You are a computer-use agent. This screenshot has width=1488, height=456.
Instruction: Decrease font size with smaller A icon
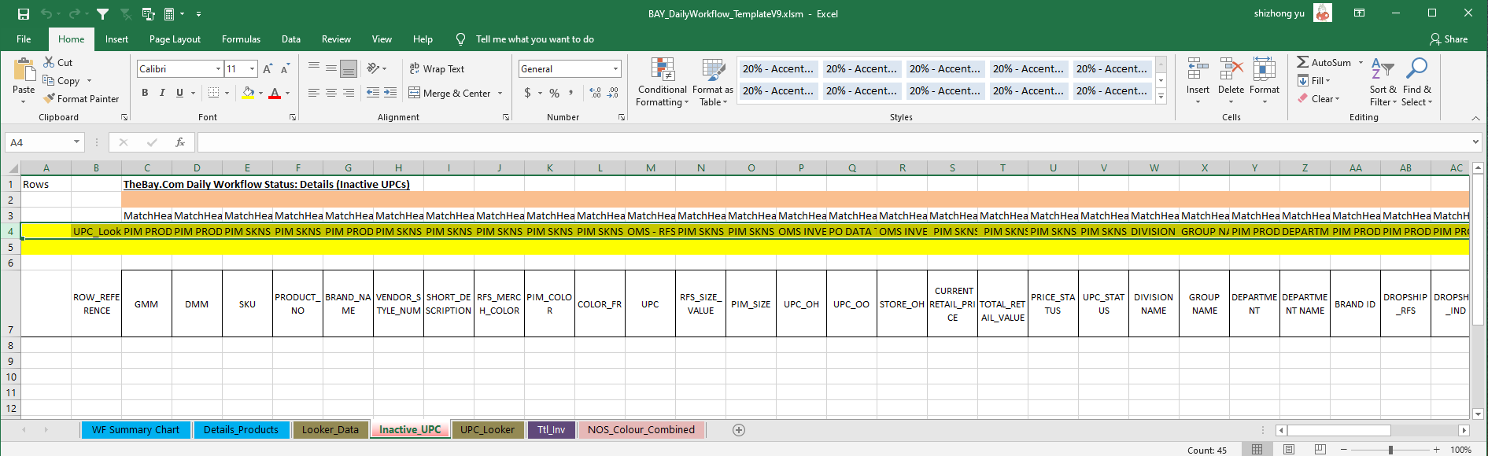[x=285, y=69]
